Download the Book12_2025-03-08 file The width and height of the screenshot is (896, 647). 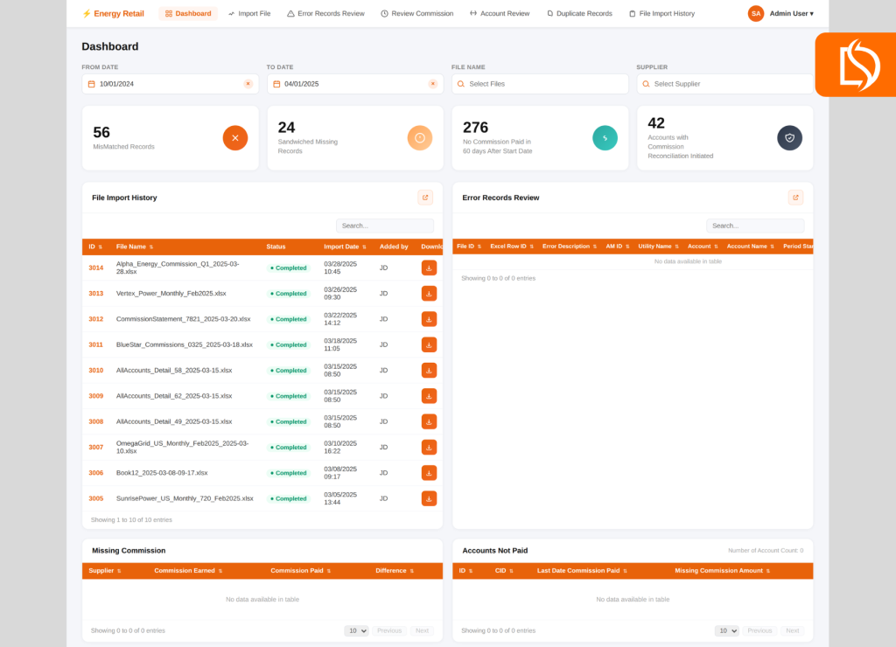[x=428, y=472]
